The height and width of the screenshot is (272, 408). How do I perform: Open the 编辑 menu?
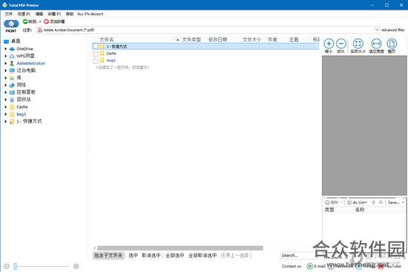click(39, 14)
